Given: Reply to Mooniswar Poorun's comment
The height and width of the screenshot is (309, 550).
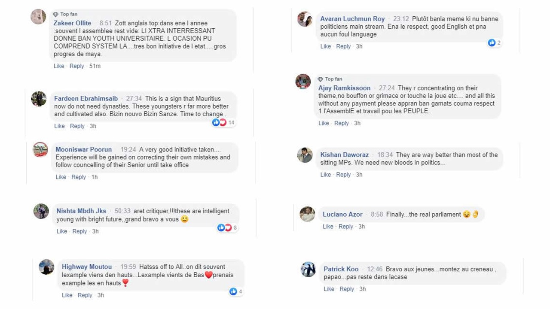Looking at the screenshot, I should (x=79, y=177).
